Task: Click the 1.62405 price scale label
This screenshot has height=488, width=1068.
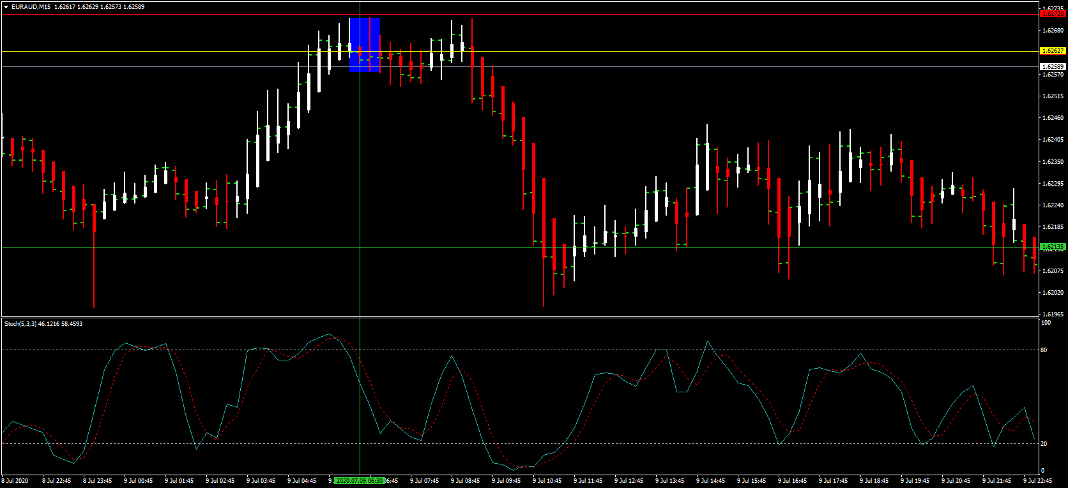Action: tap(1053, 140)
